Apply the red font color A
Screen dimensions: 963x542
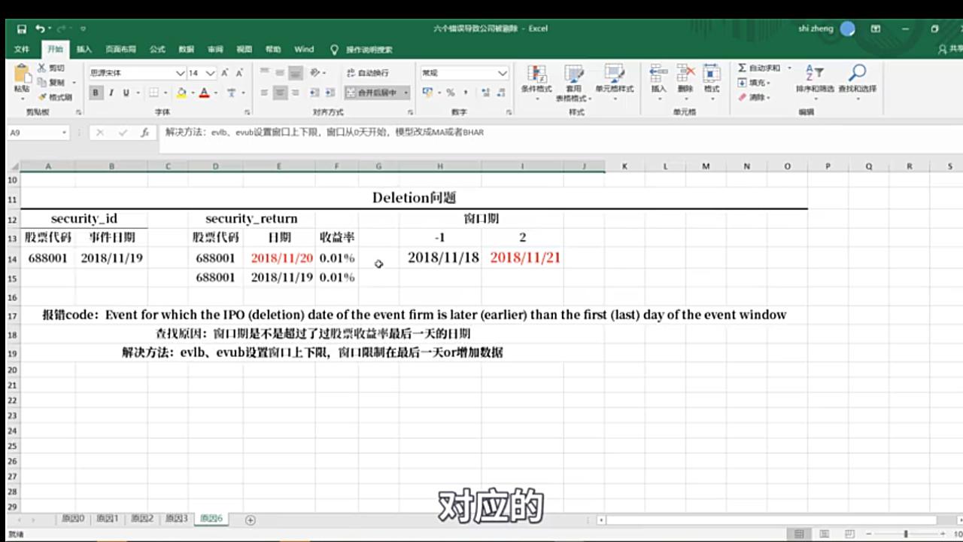coord(204,93)
